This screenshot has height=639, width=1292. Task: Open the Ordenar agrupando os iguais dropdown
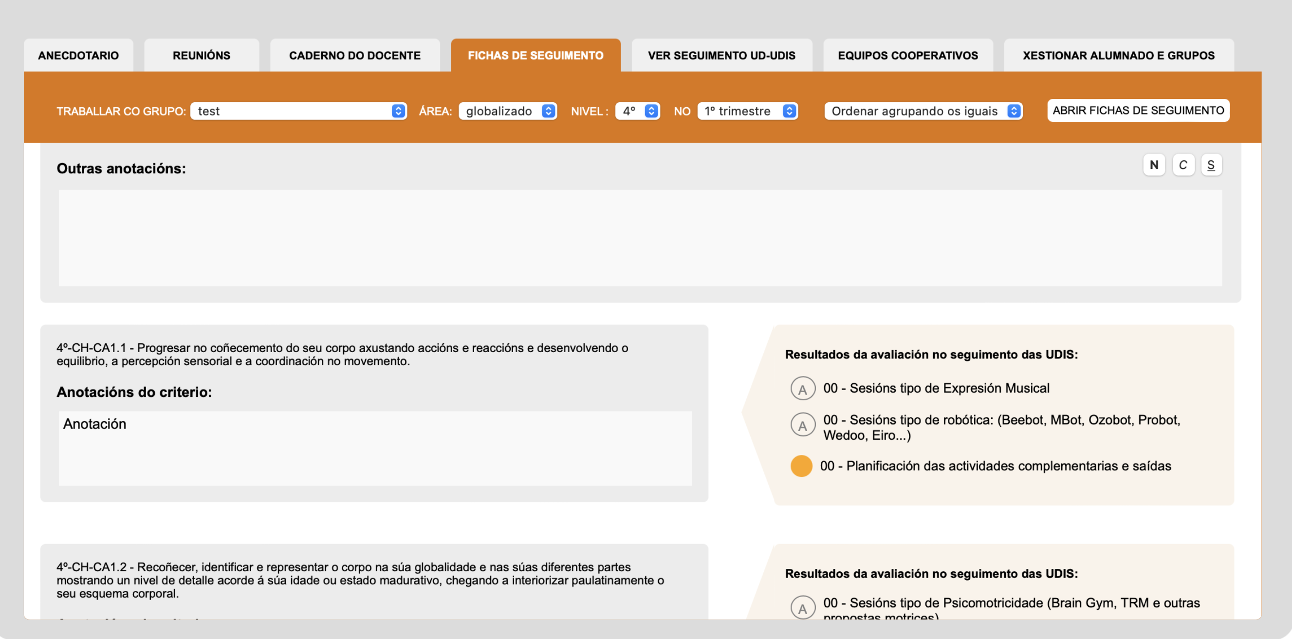click(923, 111)
